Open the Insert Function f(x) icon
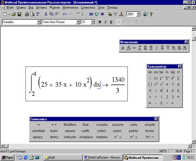 click(x=91, y=14)
